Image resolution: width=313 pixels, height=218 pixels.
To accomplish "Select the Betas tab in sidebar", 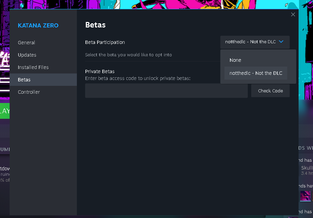I will (x=24, y=80).
